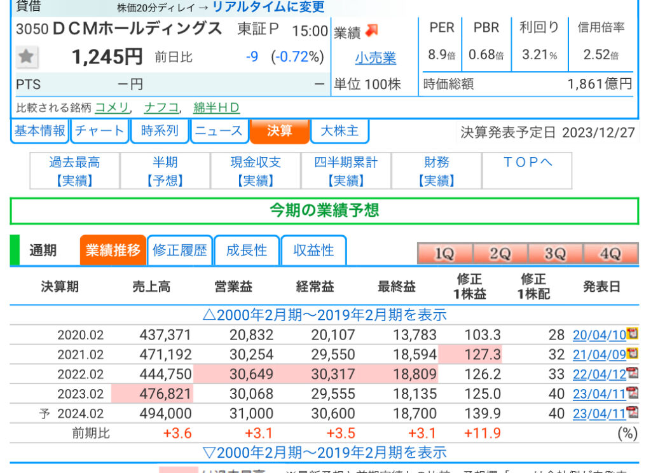651x473 pixels.
Task: Expand △2000年2月期～2019年2月期を表示 above table
Action: click(325, 315)
